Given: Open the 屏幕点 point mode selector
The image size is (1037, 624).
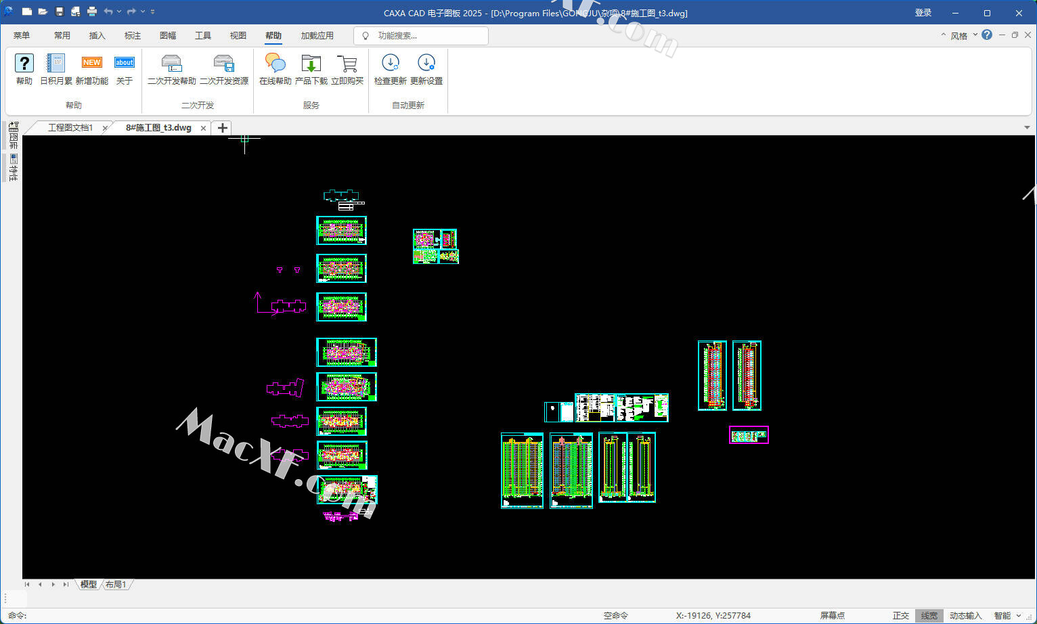Looking at the screenshot, I should point(833,616).
